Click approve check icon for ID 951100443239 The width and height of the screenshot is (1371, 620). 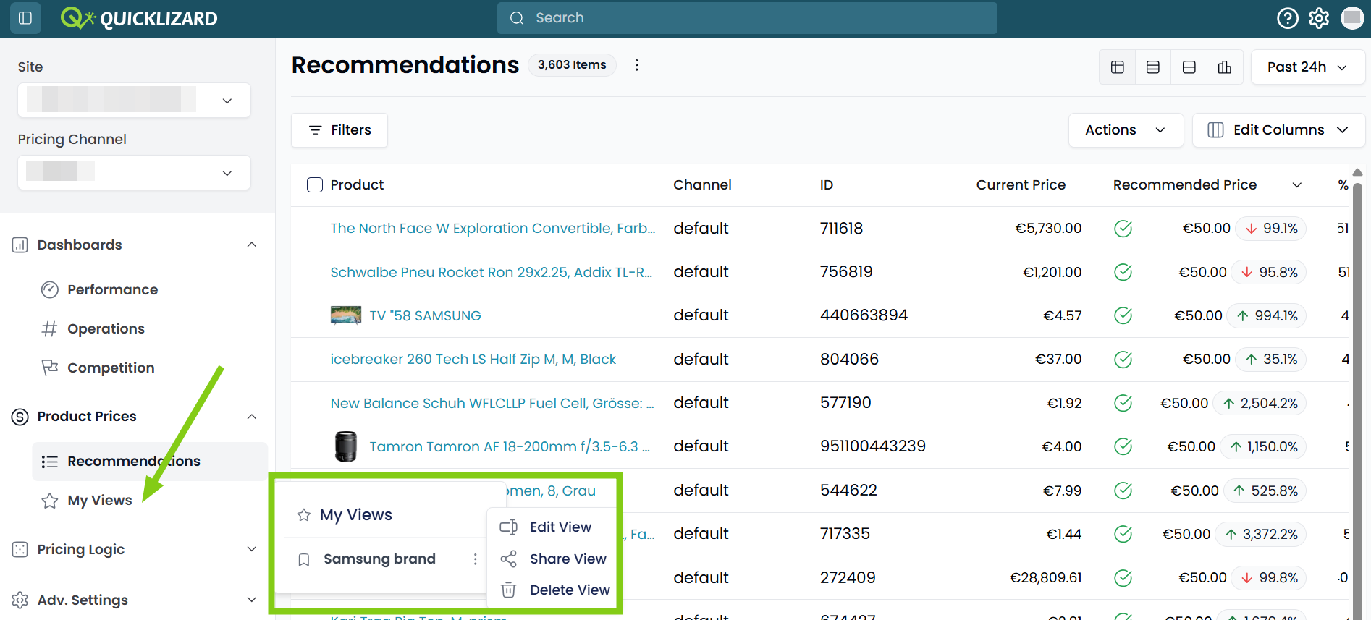tap(1123, 446)
